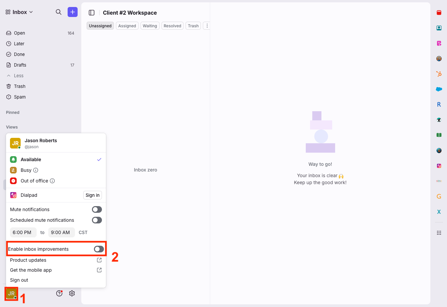The image size is (447, 307).
Task: Click Sign out in the profile menu
Action: point(19,280)
